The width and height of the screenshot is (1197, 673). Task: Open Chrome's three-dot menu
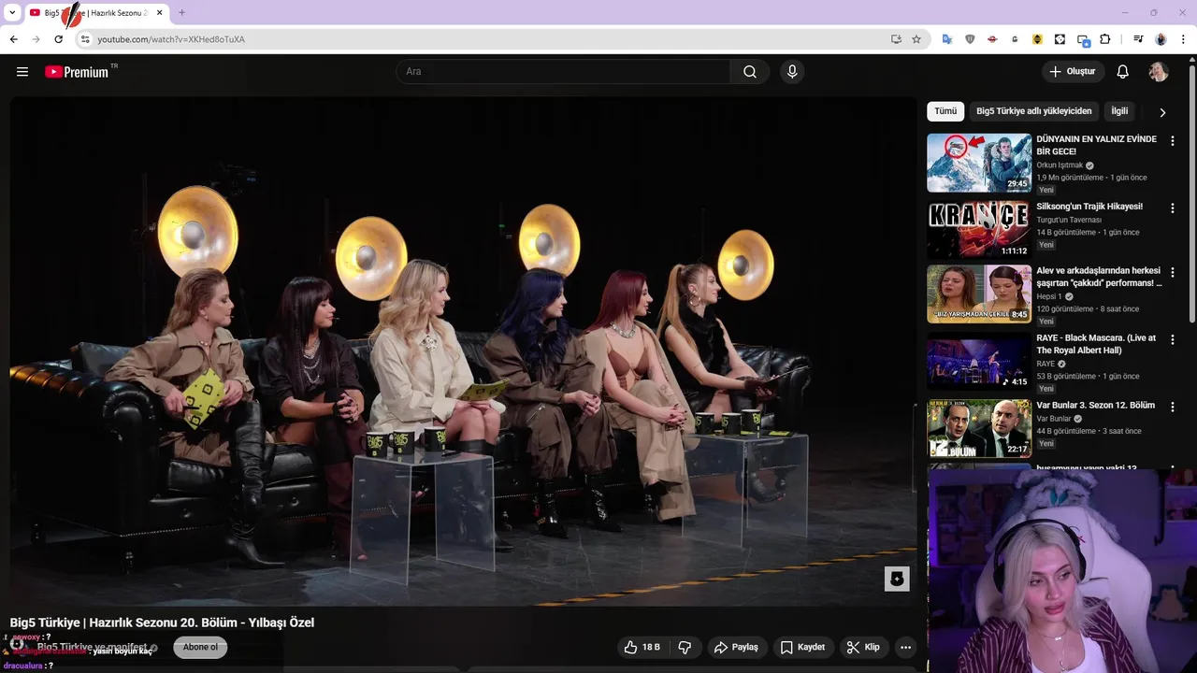[x=1184, y=39]
